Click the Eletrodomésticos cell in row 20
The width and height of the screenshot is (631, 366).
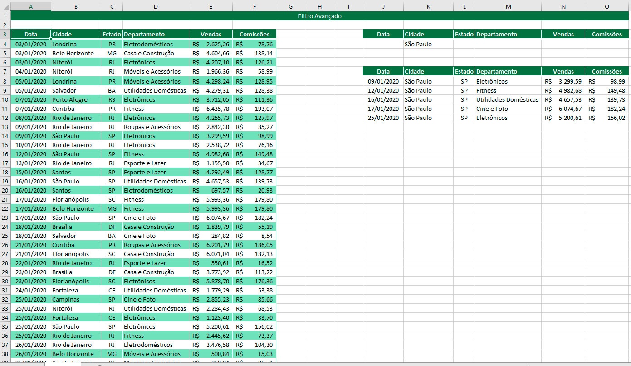point(156,190)
